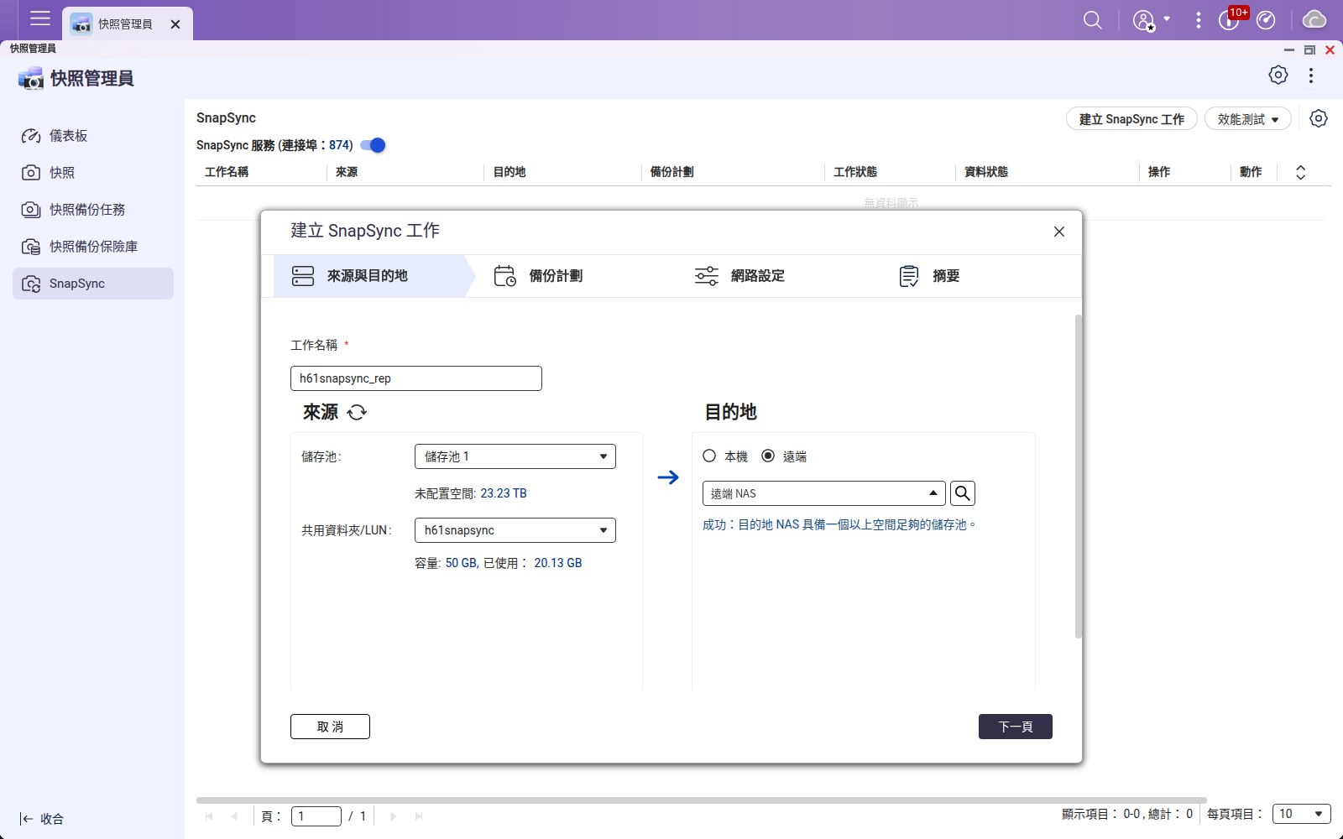
Task: Open 快照備份任務 in the sidebar
Action: click(x=93, y=210)
